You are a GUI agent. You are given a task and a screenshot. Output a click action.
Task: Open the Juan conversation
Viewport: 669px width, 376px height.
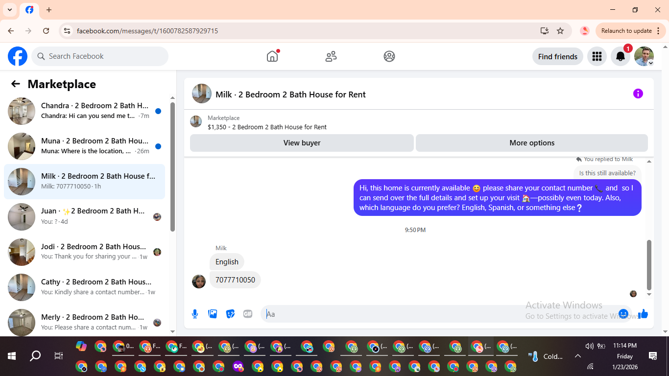pos(85,217)
